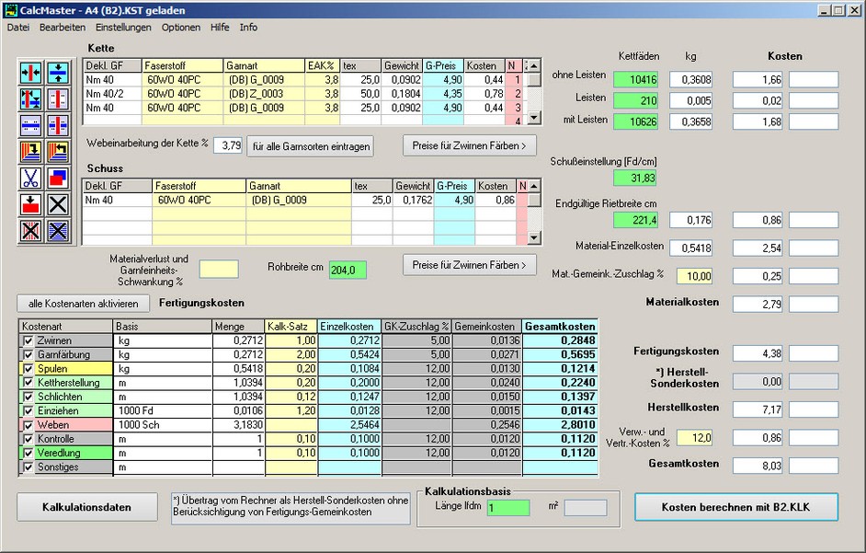Screen dimensions: 866x553
Task: Click the Schuss table scroll-up arrow
Action: 534,186
